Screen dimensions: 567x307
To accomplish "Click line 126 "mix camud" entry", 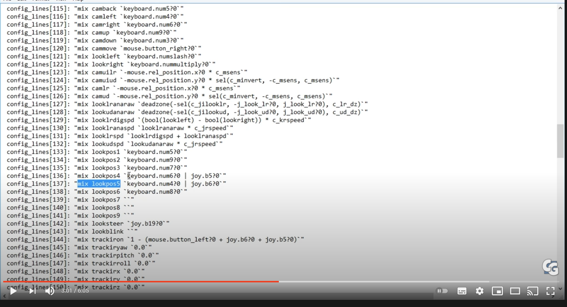I will 169,96.
